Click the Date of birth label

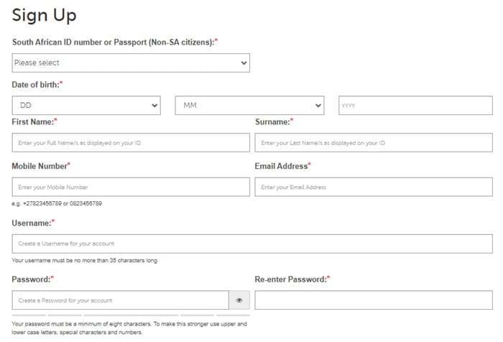tap(37, 85)
